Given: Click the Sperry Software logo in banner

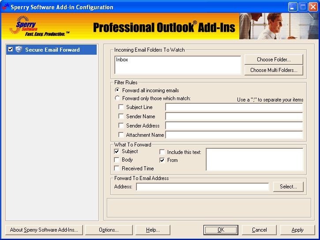Looking at the screenshot, I should [x=39, y=26].
